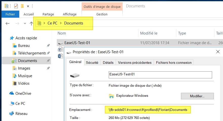Click pin icon next to Bureau
Screen dimensions: 223x121
(48, 46)
